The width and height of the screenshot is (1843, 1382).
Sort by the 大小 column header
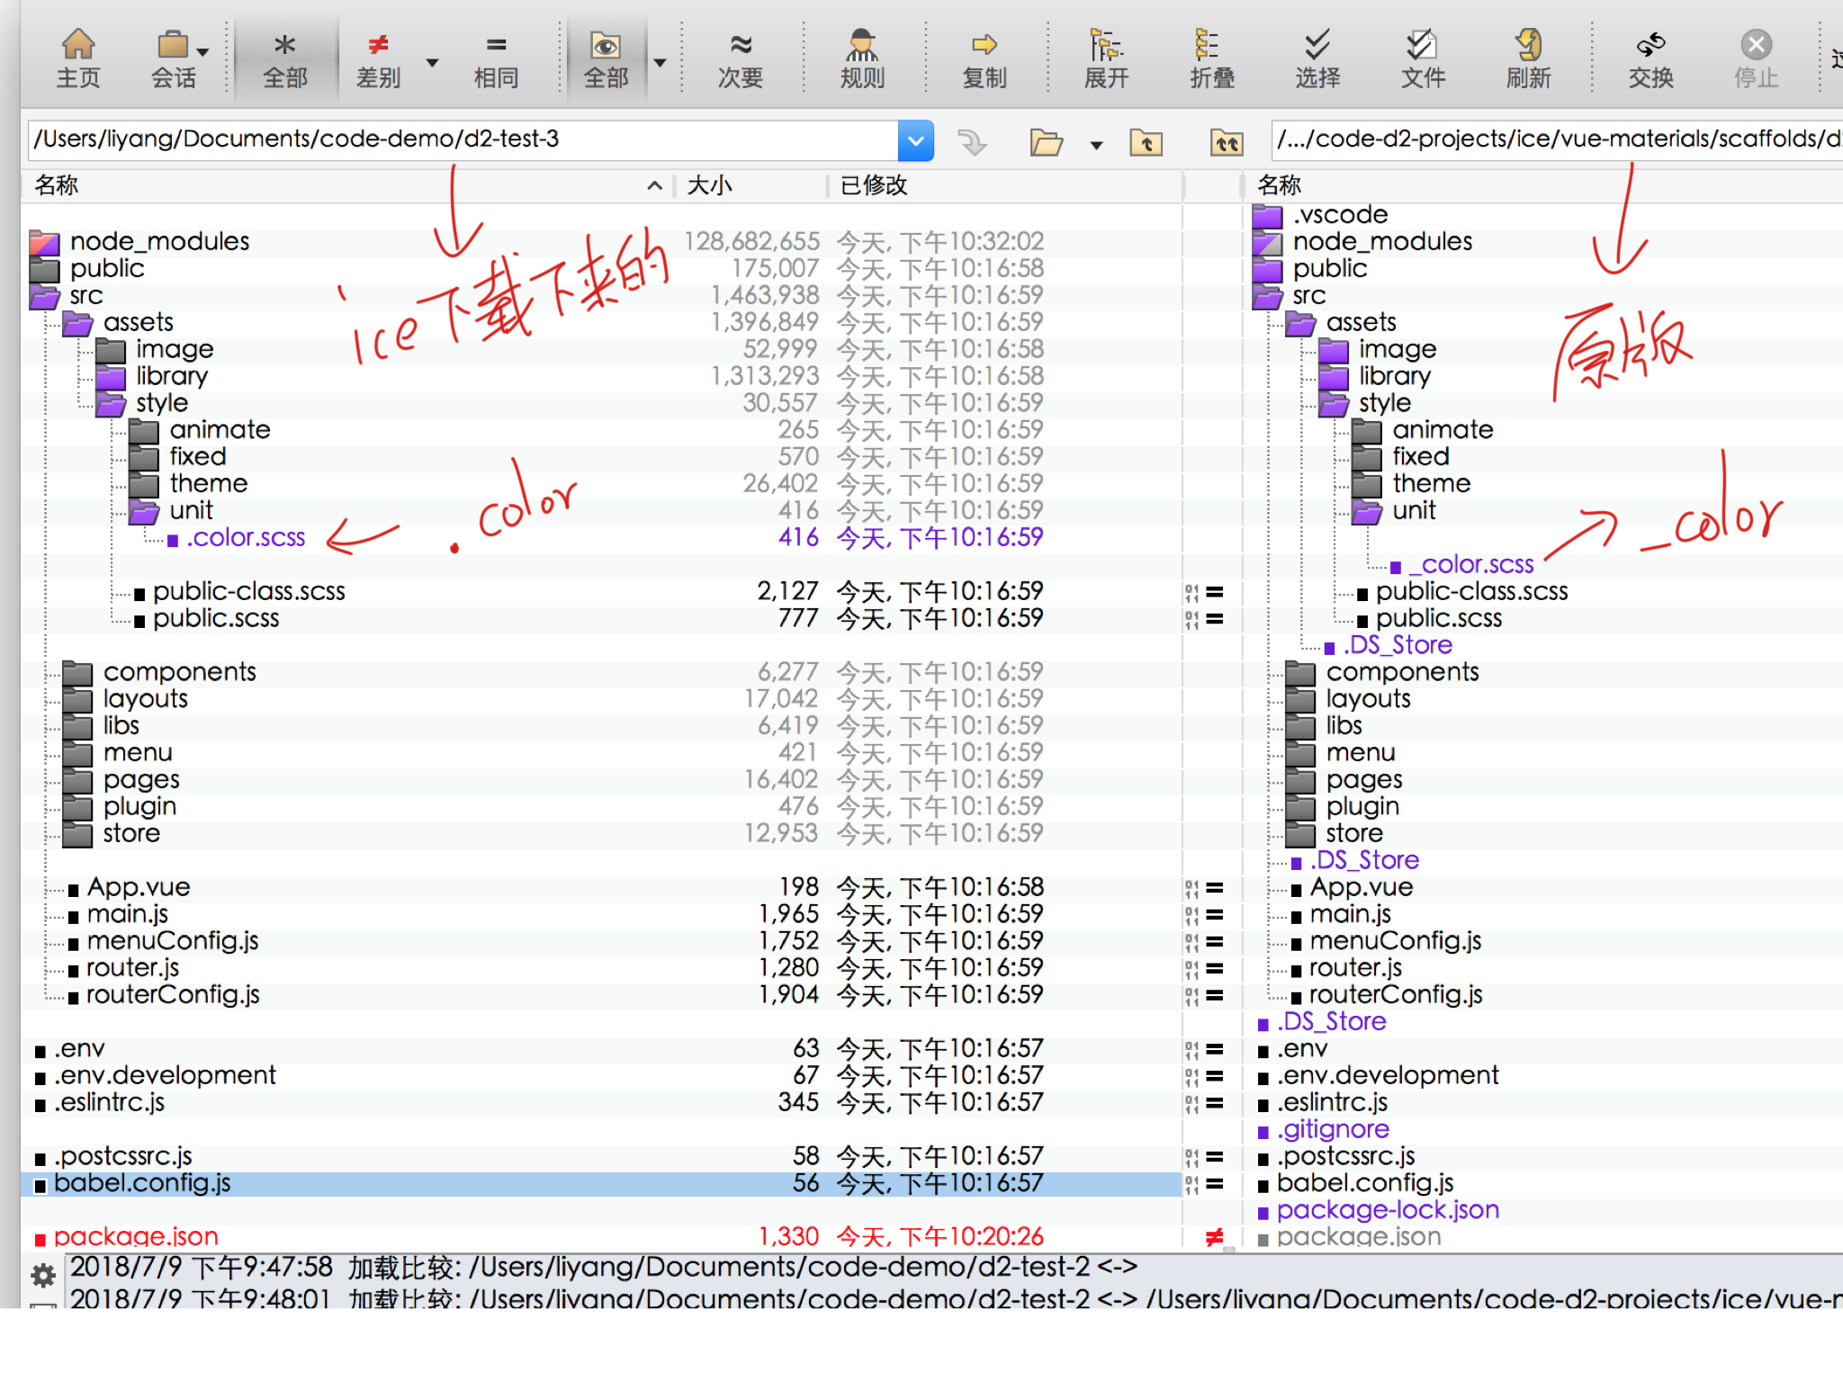(x=711, y=185)
